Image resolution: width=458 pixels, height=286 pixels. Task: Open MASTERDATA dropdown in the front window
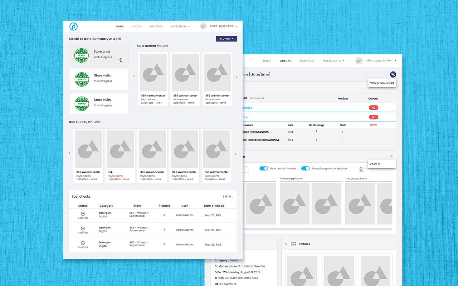point(180,26)
